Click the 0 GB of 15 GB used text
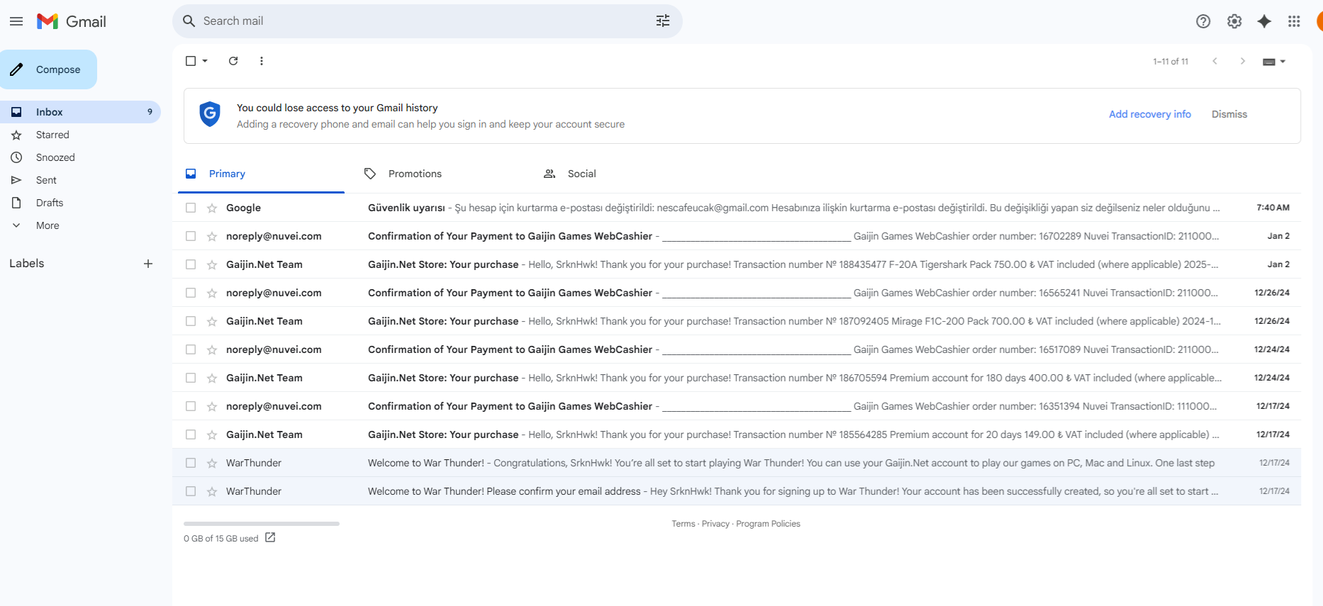 point(221,539)
